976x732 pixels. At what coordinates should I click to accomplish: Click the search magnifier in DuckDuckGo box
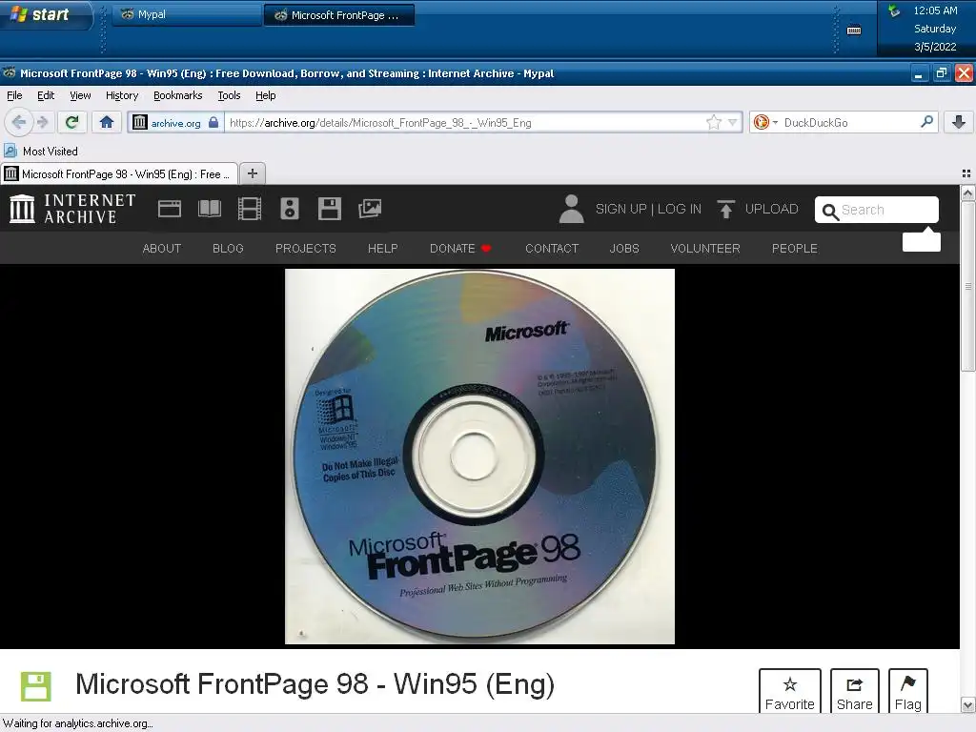pos(926,122)
